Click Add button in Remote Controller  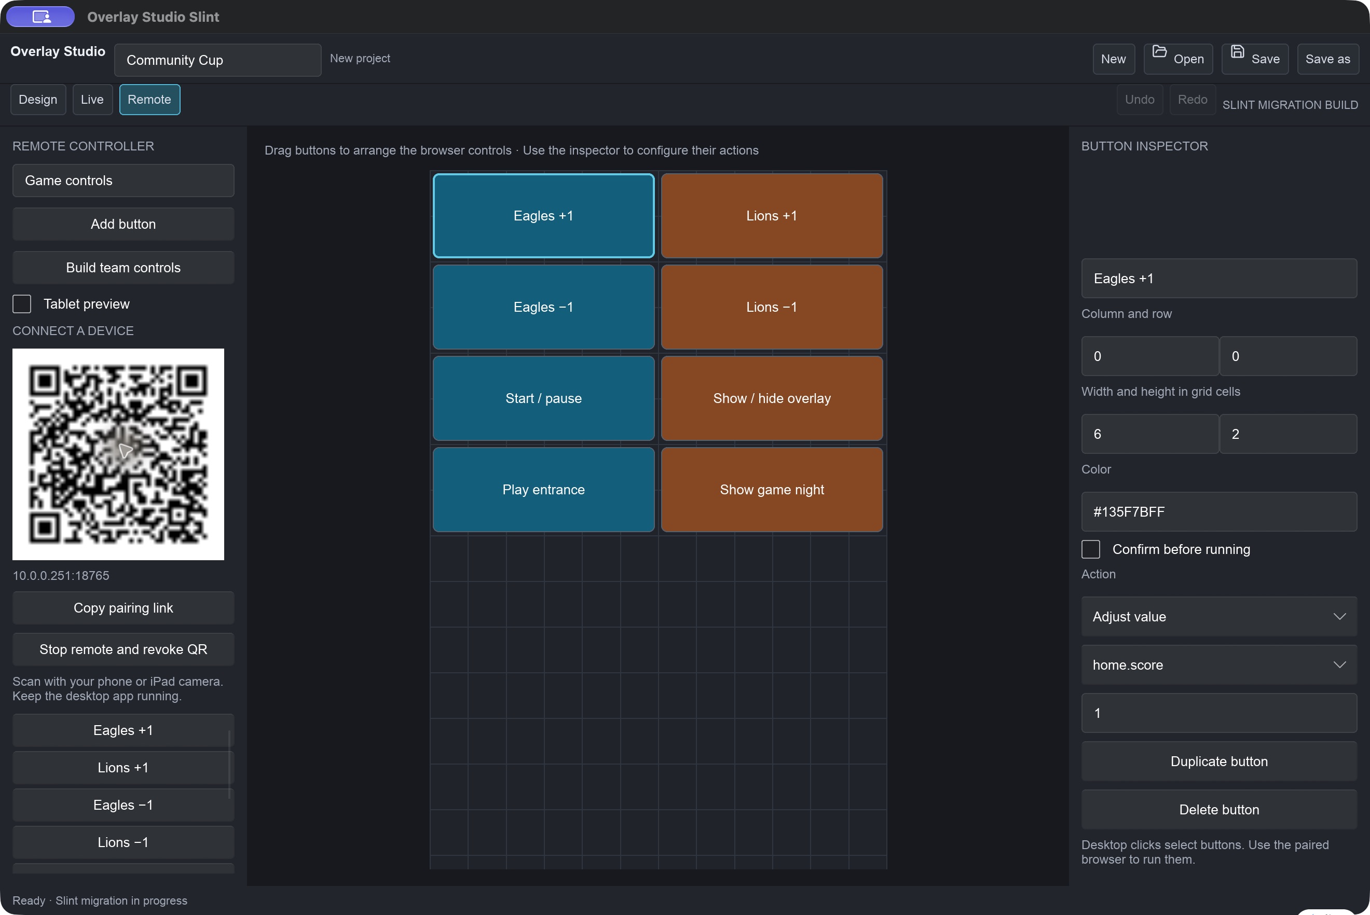tap(123, 224)
